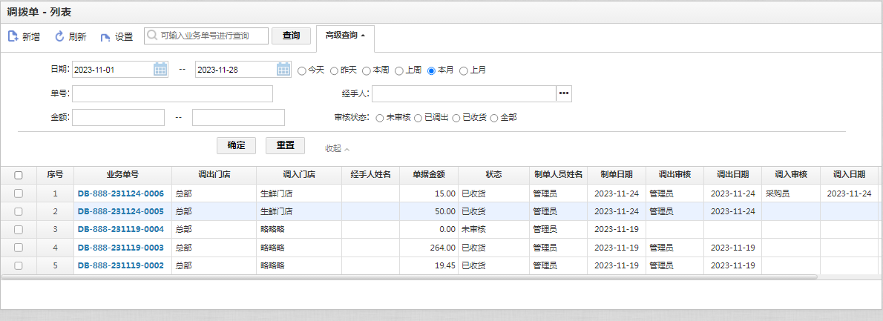This screenshot has height=321, width=883.
Task: Check the row for DB-888-231119-0004
Action: click(19, 229)
